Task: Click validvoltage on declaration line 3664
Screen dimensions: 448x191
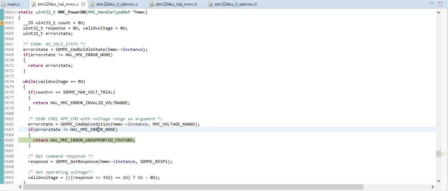Action: click(97, 28)
